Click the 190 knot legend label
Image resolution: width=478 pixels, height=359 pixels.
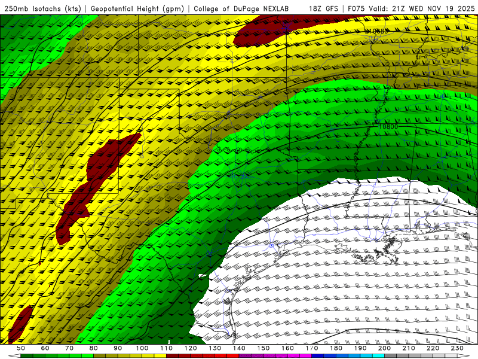tap(360, 348)
